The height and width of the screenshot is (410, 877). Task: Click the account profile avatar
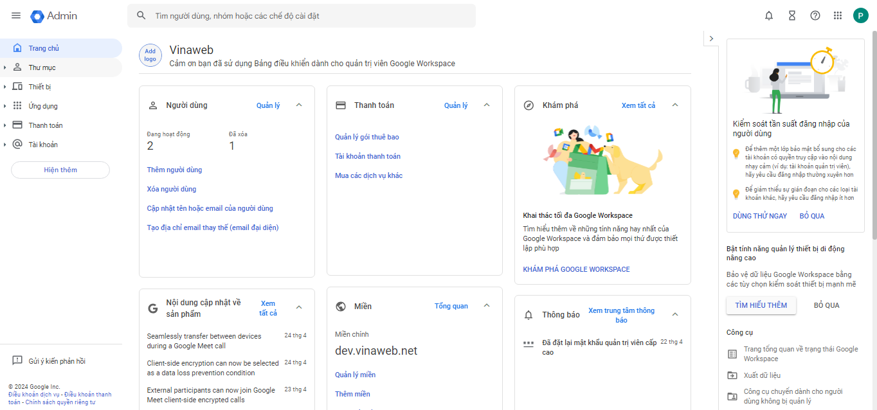pos(861,15)
